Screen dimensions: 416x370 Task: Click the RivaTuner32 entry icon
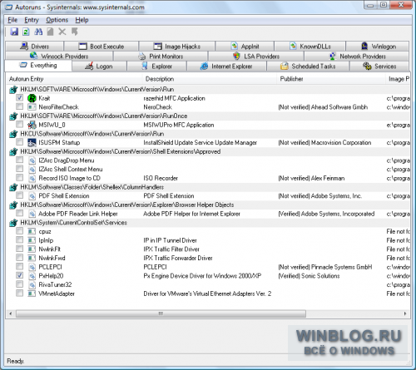pos(32,284)
